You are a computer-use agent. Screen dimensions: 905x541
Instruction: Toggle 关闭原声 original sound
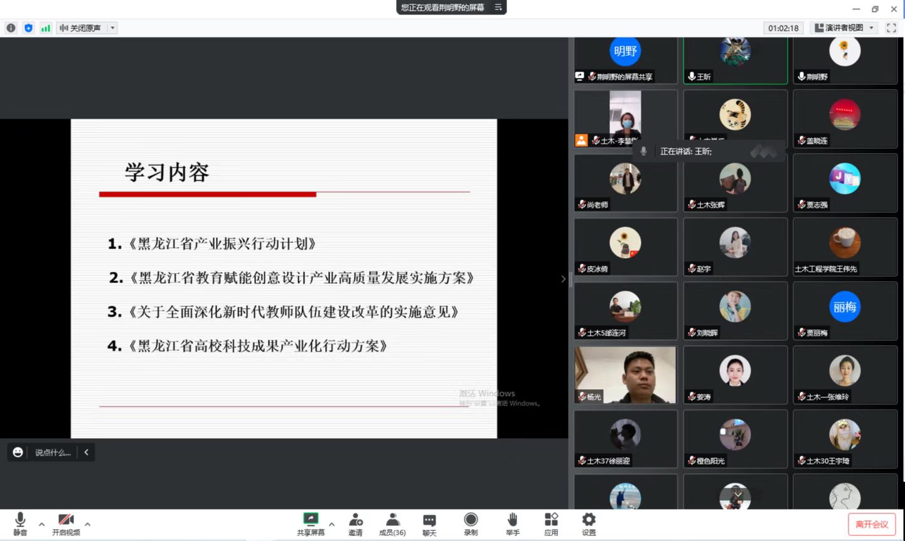[81, 28]
